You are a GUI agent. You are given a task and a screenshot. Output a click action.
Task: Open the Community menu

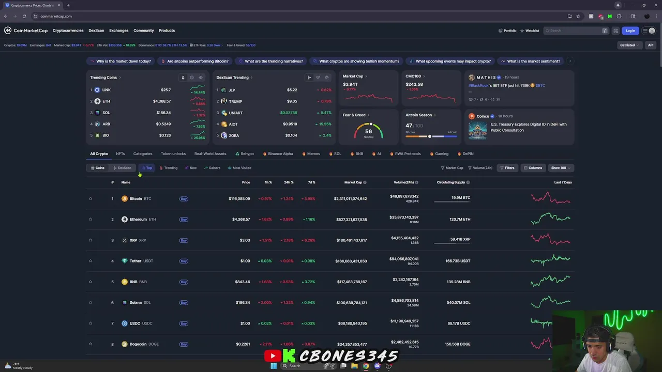coord(143,30)
